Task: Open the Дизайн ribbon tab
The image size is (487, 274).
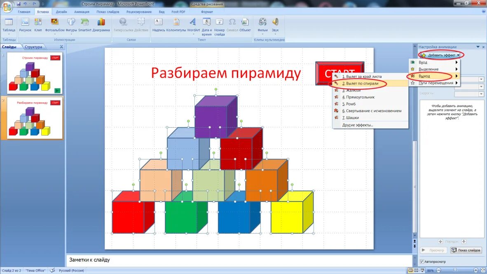Action: click(x=61, y=12)
